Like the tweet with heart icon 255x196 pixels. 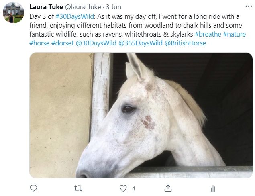(124, 188)
